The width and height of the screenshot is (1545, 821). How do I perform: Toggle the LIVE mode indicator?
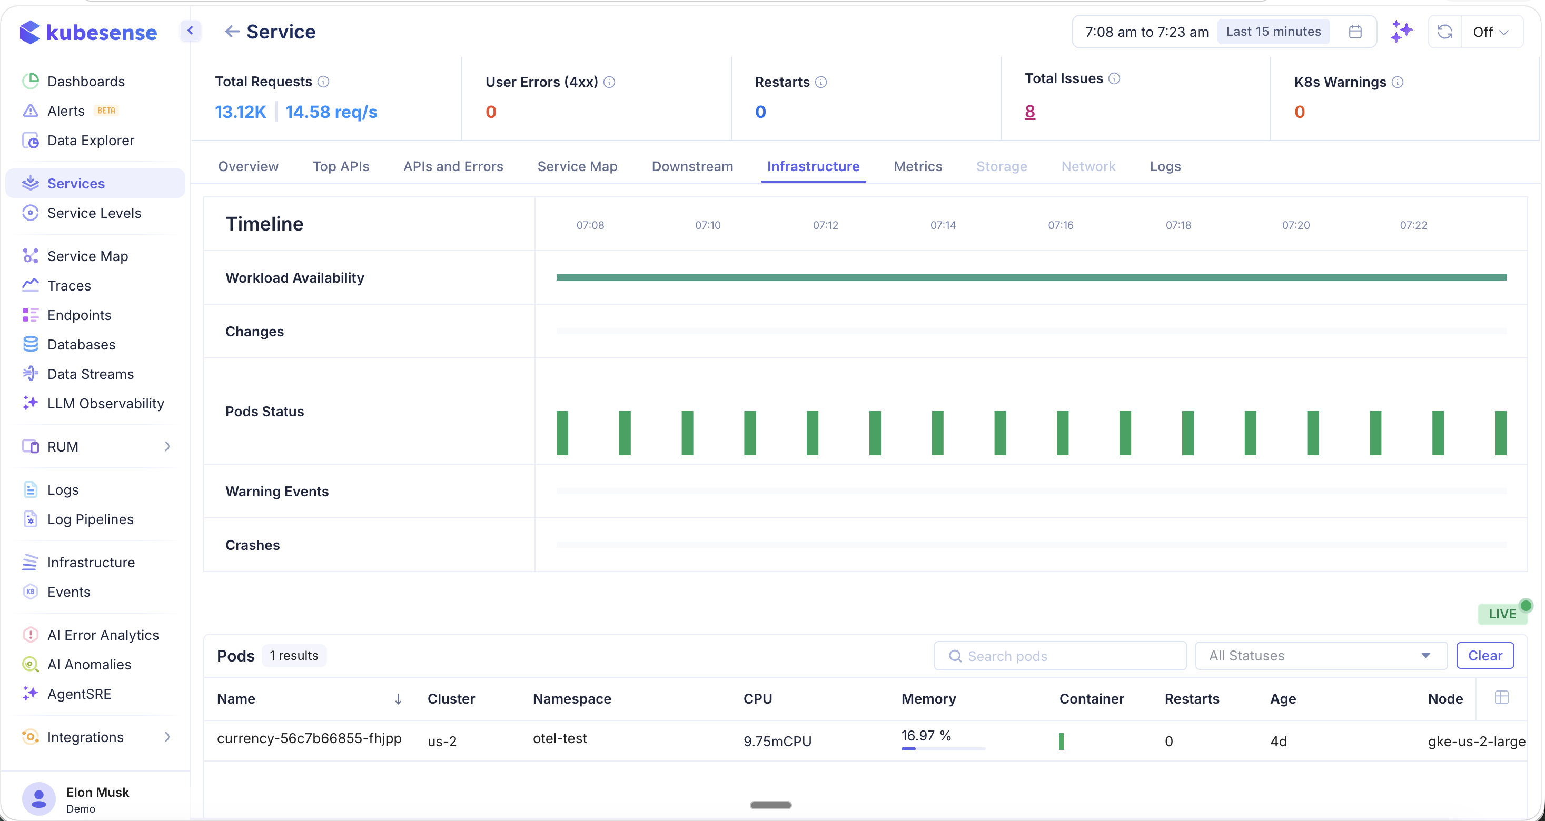tap(1502, 614)
